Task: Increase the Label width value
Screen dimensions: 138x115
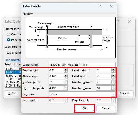Action: [113, 75]
